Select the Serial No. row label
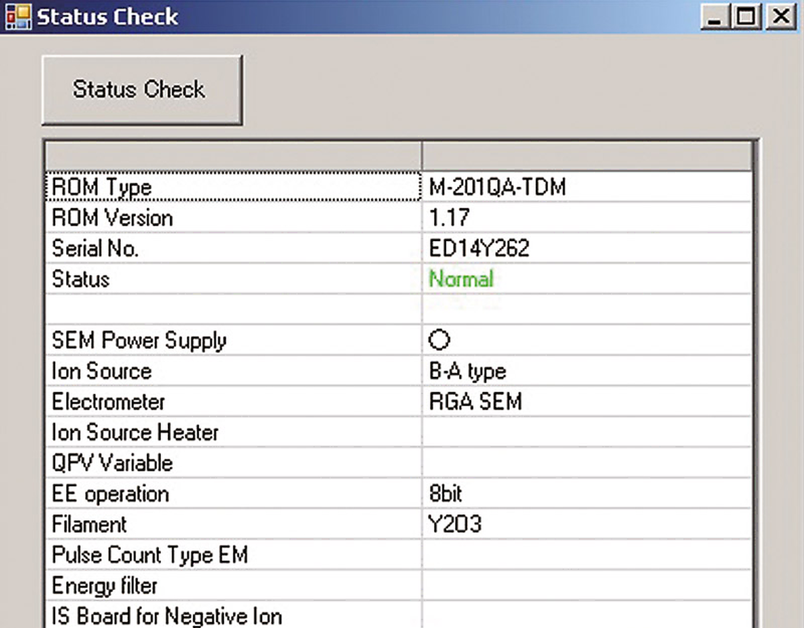Image resolution: width=804 pixels, height=628 pixels. 95,249
